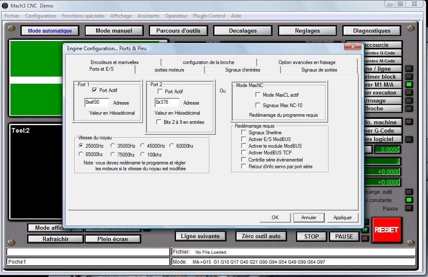The image size is (428, 277).
Task: Switch to Mode manuel screen
Action: pyautogui.click(x=114, y=31)
